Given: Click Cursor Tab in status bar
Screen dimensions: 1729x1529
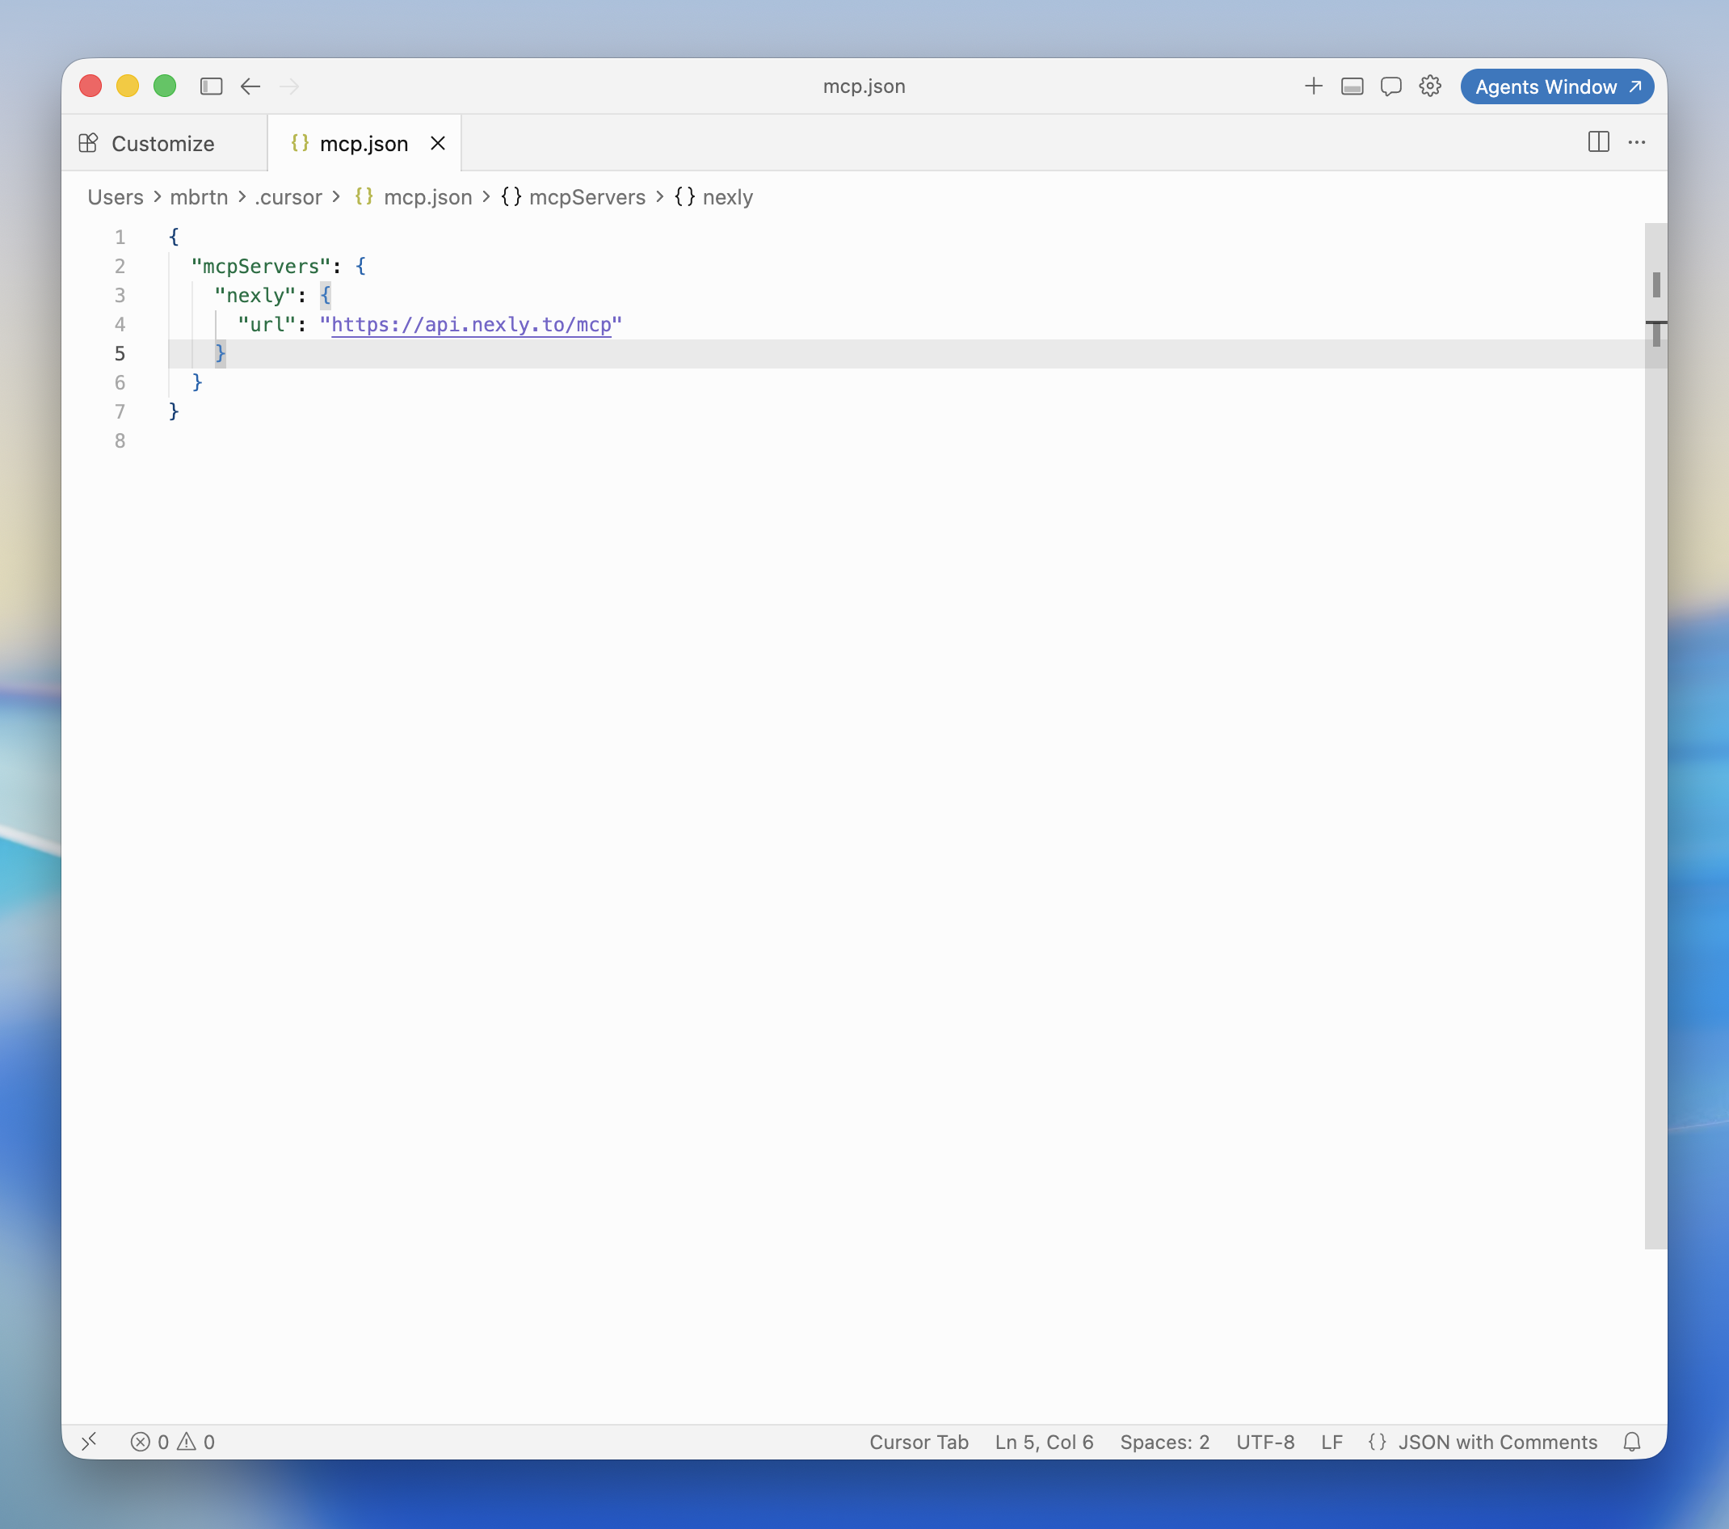Looking at the screenshot, I should tap(919, 1442).
